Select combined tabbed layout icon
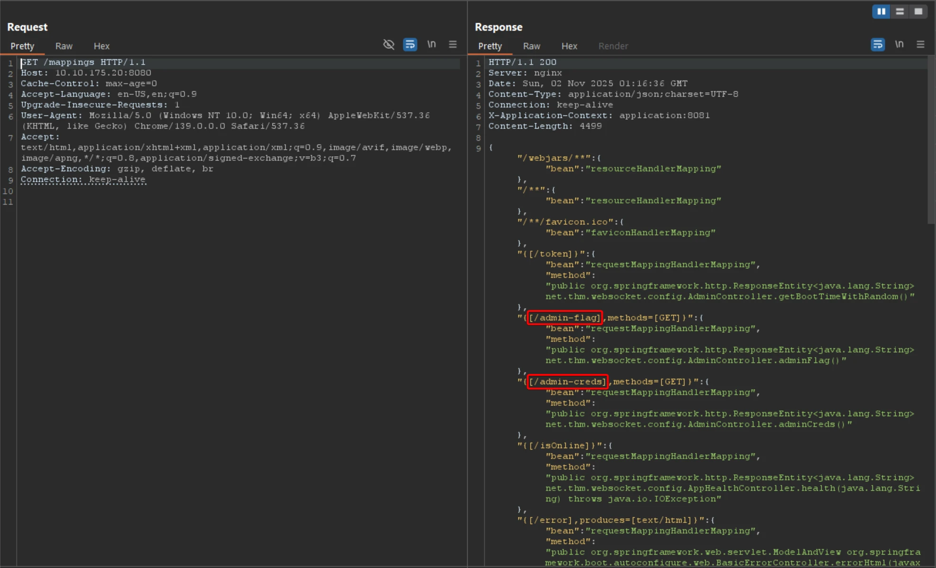 (918, 11)
